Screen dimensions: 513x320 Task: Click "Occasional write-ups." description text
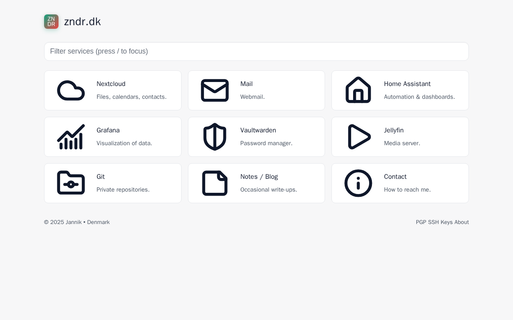(x=269, y=190)
